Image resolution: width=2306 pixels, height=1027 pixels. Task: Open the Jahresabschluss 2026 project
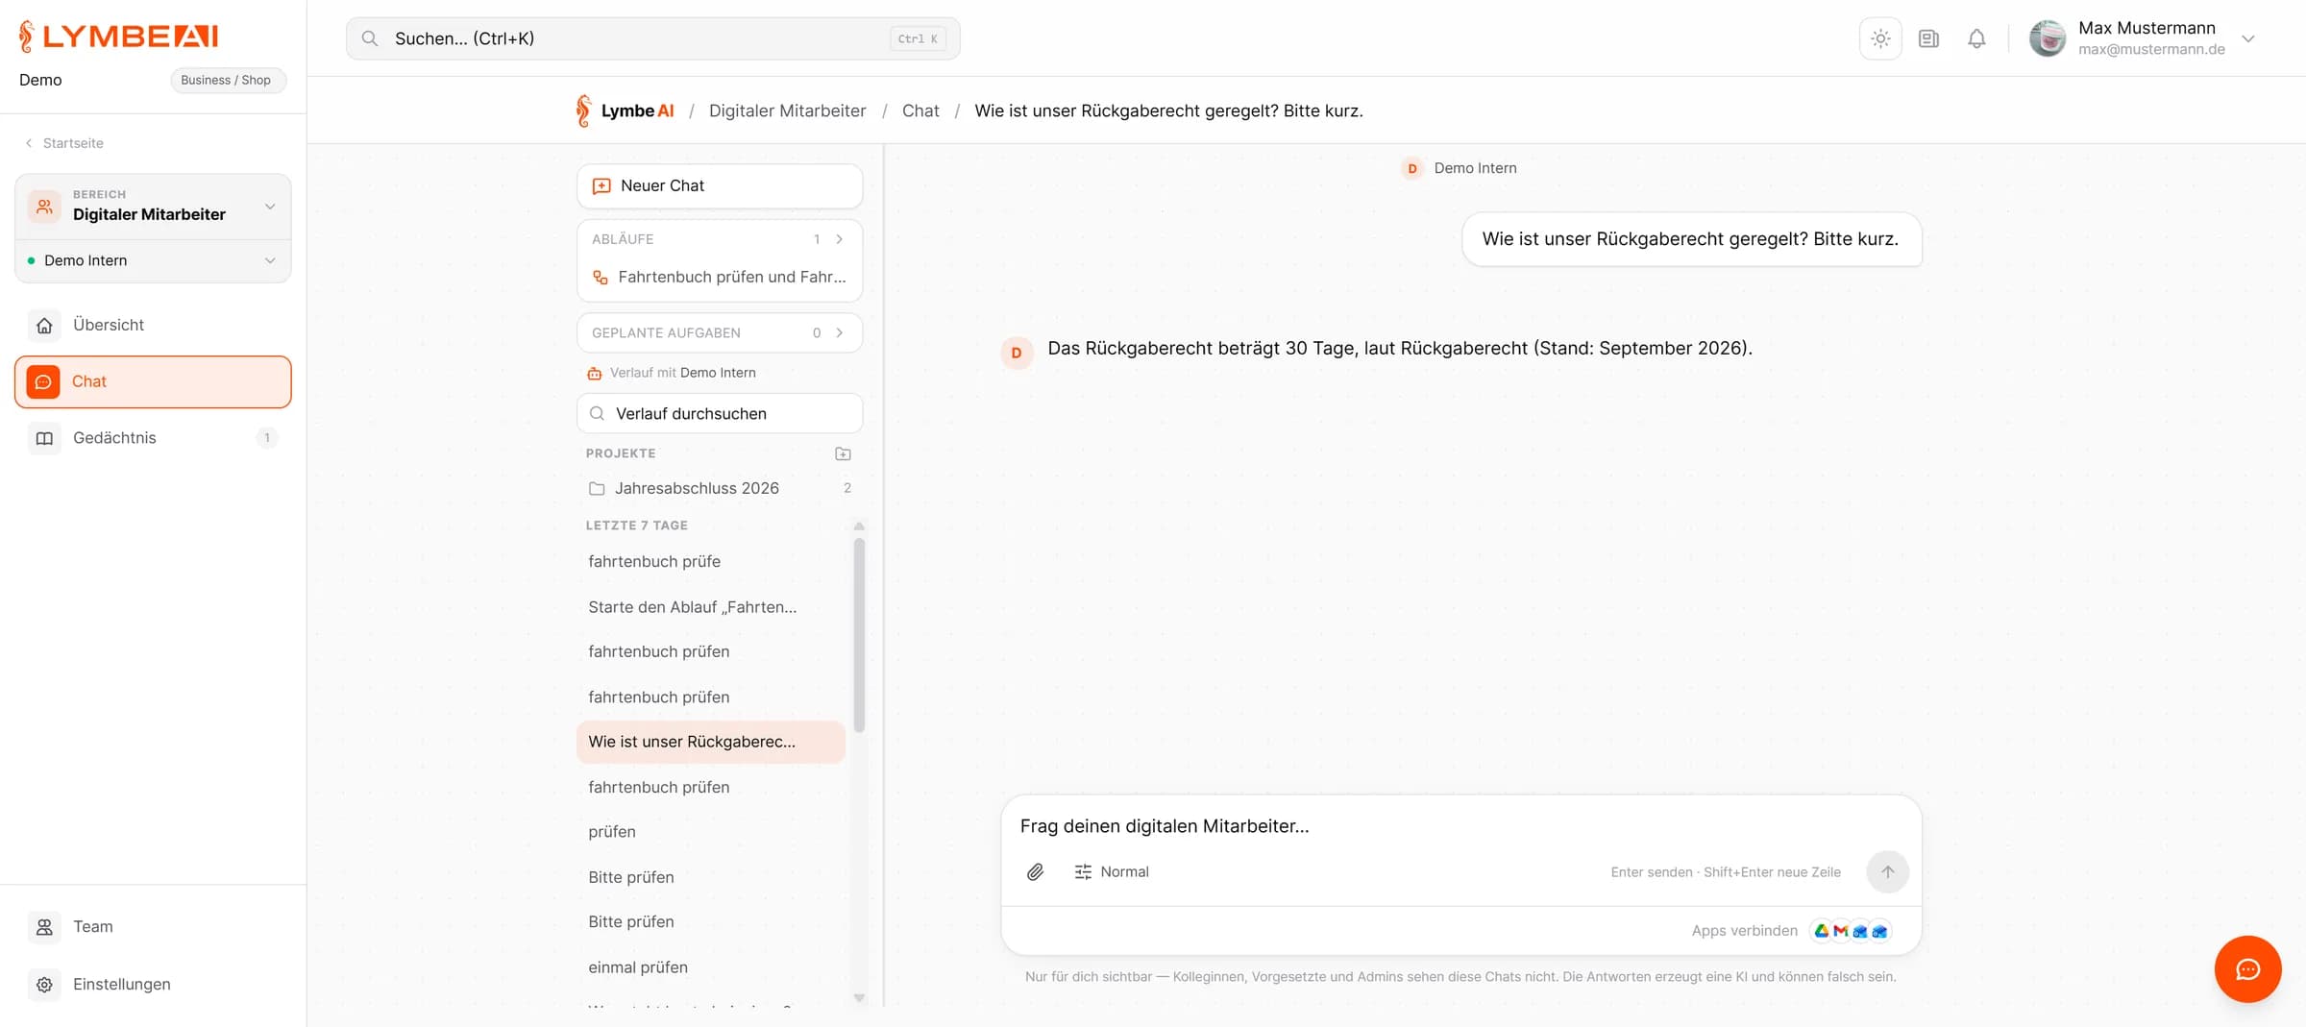(x=720, y=488)
